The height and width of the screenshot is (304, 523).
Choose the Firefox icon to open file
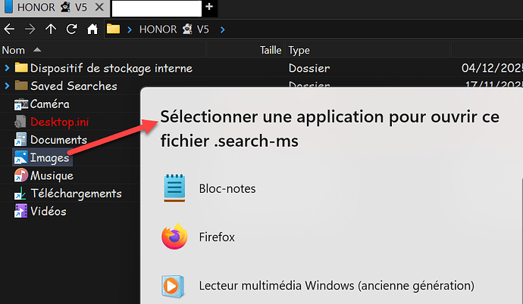[174, 237]
